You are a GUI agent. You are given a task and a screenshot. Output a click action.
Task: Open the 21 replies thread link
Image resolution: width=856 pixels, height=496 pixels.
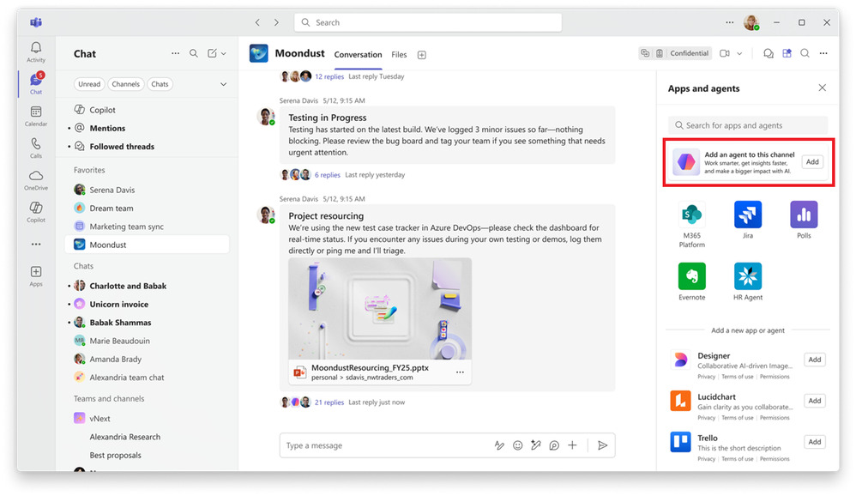(329, 402)
